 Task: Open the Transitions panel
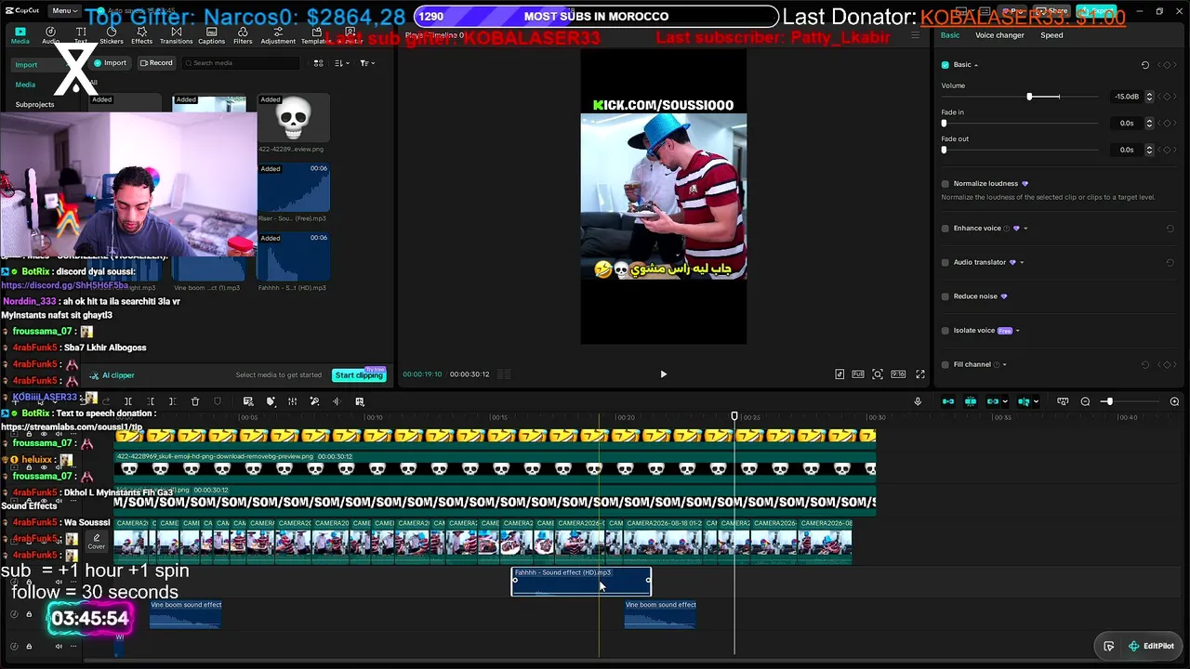click(176, 35)
